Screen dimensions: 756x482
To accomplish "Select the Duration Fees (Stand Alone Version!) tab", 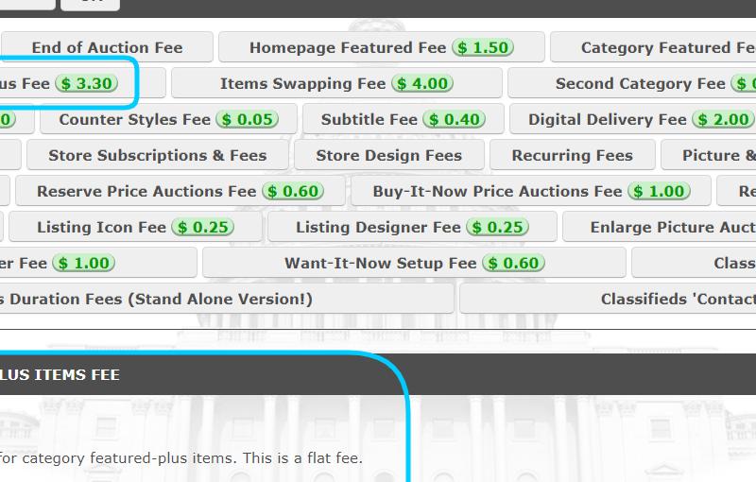I will coord(227,299).
